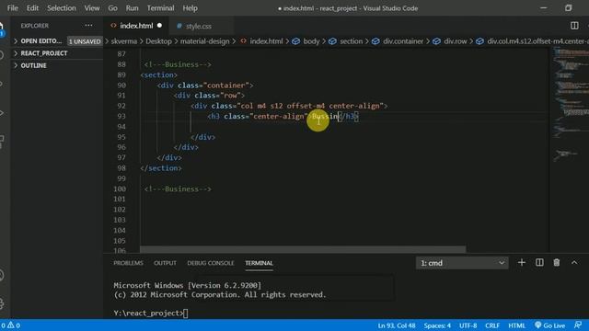The image size is (589, 331).
Task: Open the DEBUG CONSOLE panel tab
Action: tap(211, 263)
